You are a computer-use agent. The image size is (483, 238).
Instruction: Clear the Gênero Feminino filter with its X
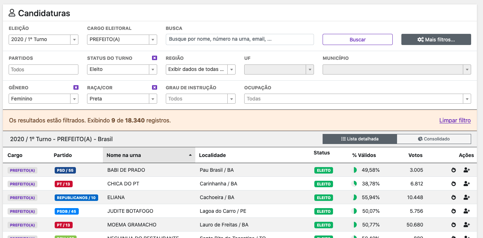coord(76,87)
